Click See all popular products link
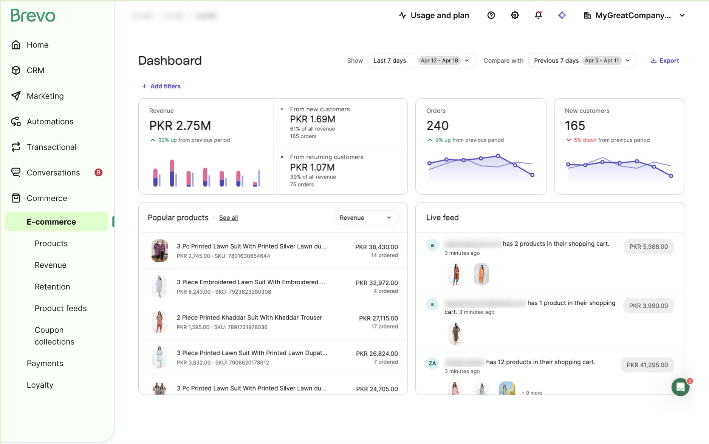 coord(228,218)
